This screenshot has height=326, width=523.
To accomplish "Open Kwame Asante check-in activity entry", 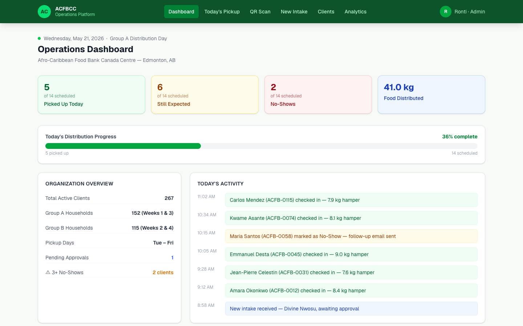I will (x=351, y=218).
